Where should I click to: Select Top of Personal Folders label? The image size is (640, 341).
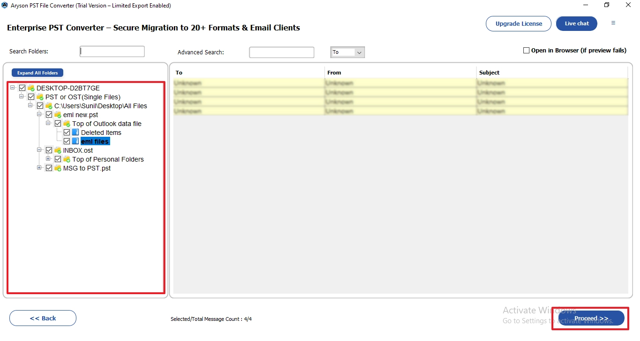click(108, 159)
